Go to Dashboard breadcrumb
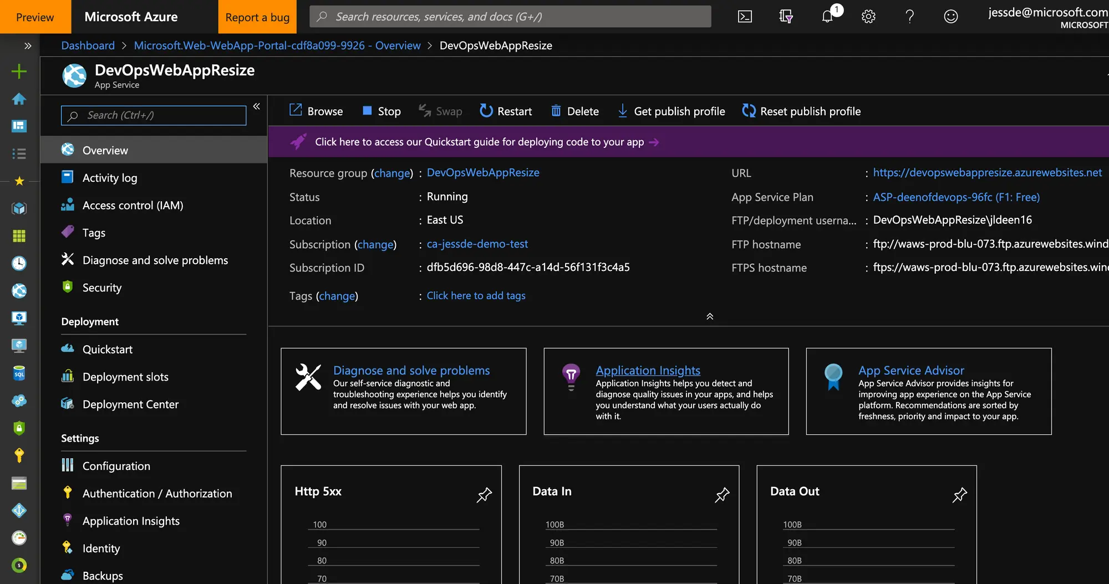The height and width of the screenshot is (584, 1109). tap(88, 45)
